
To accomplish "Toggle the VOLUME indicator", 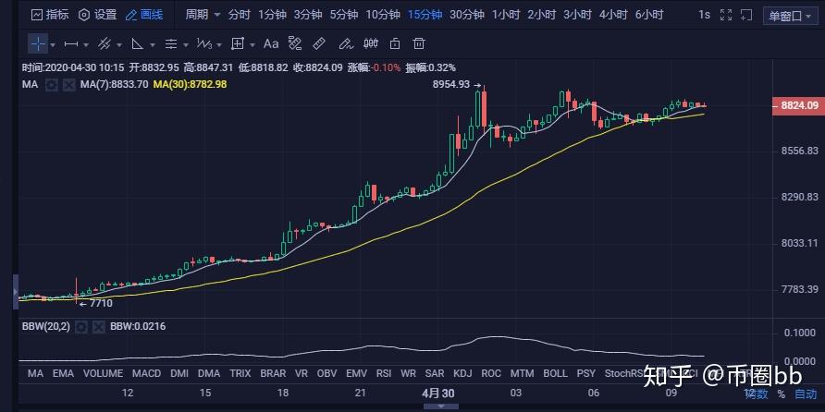I will (104, 373).
